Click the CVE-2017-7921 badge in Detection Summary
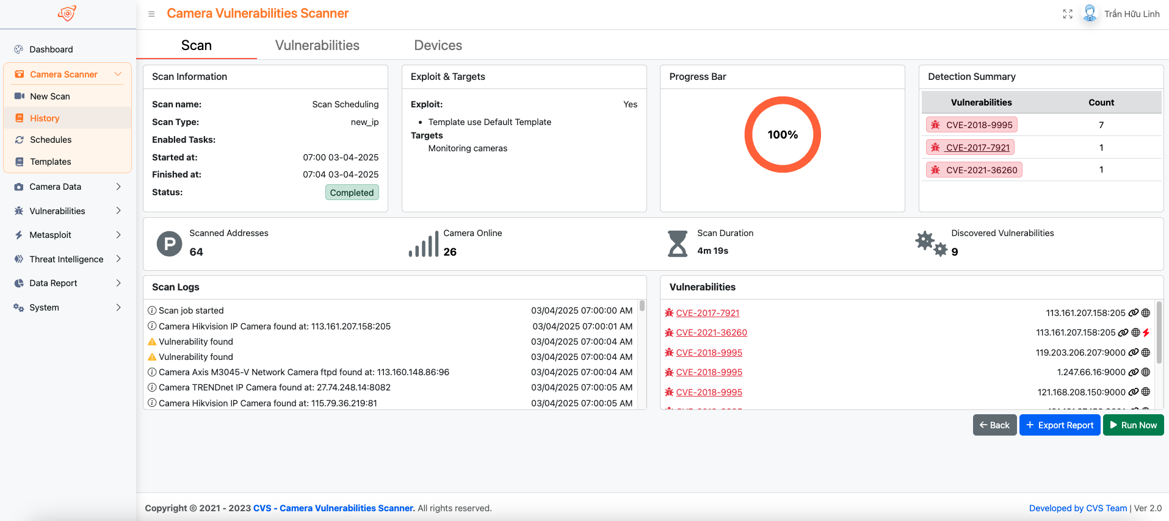Image resolution: width=1169 pixels, height=521 pixels. 971,148
